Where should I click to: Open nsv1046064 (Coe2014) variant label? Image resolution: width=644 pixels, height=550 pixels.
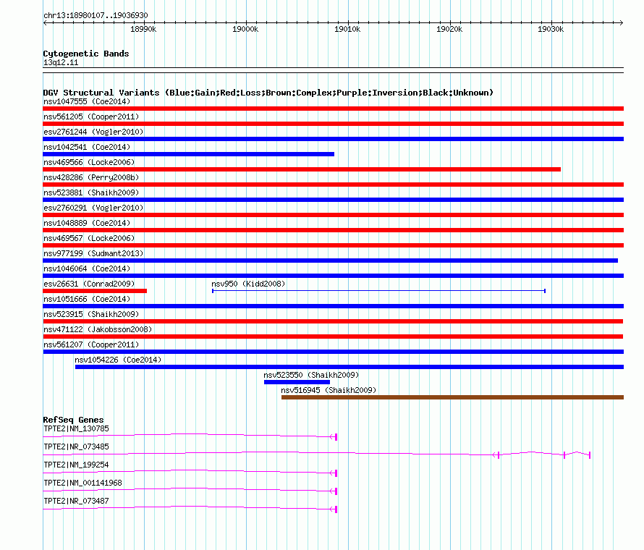(87, 268)
